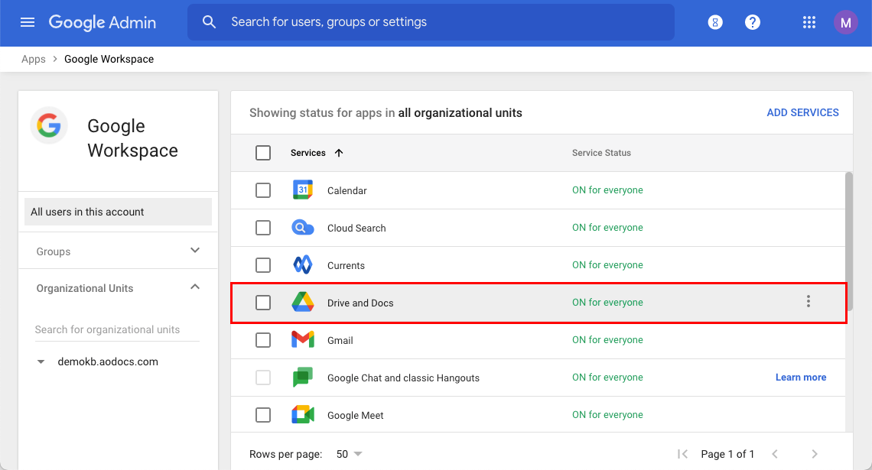
Task: Click the search organizational units field
Action: (116, 329)
